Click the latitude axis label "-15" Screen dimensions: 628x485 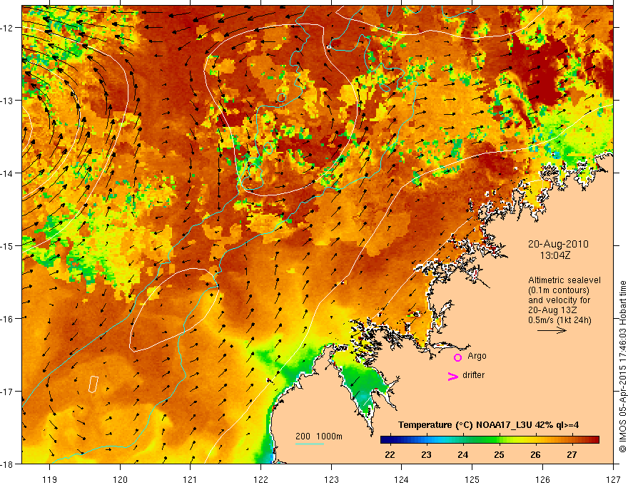point(7,245)
